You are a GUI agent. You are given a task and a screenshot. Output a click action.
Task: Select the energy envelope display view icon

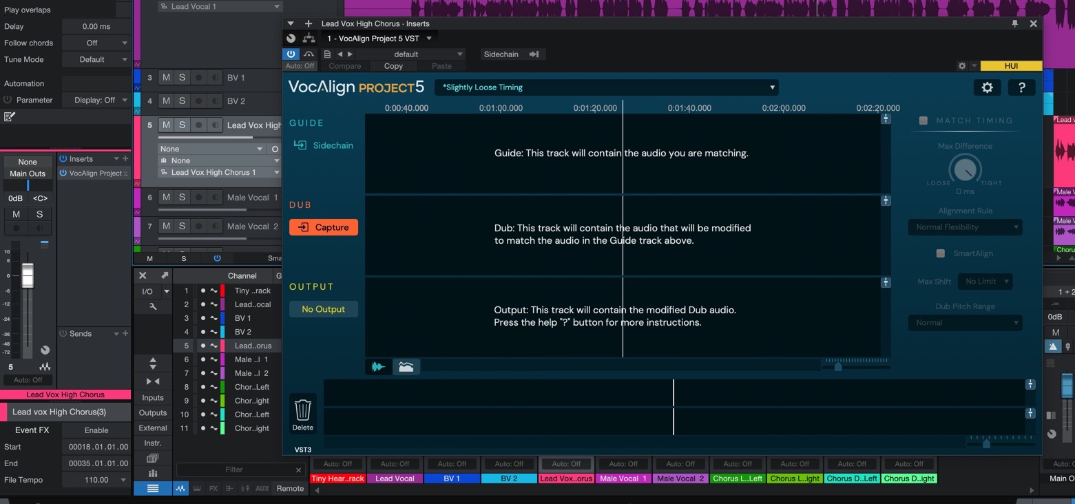406,367
